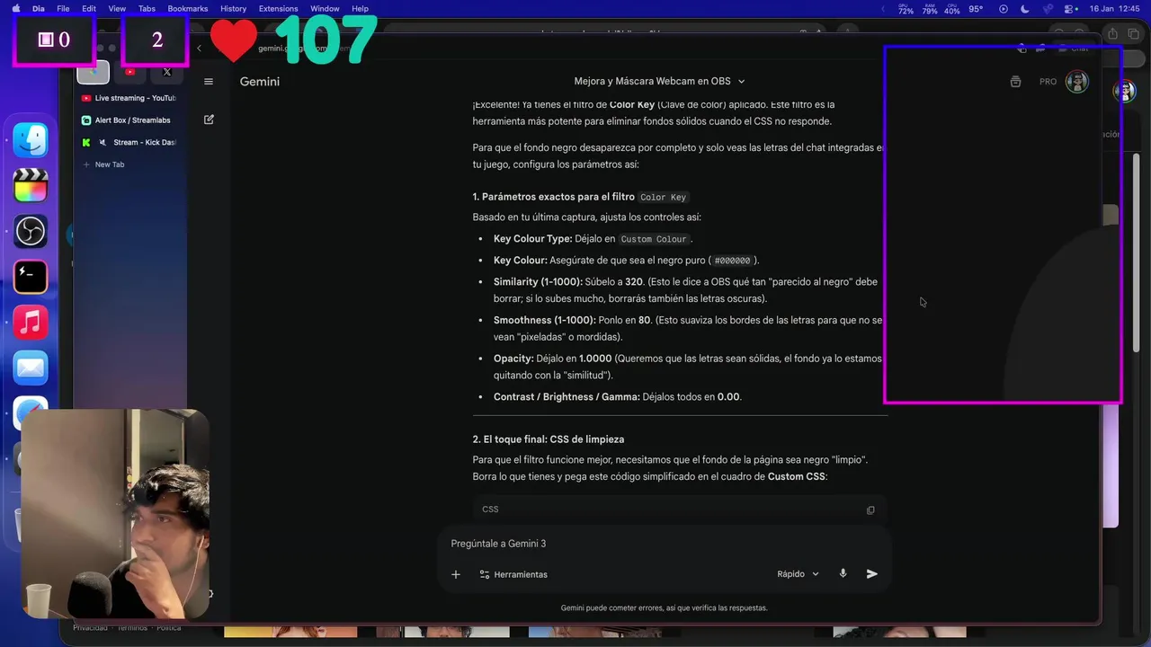Image resolution: width=1151 pixels, height=647 pixels.
Task: Open the Apple menu
Action: [x=15, y=8]
